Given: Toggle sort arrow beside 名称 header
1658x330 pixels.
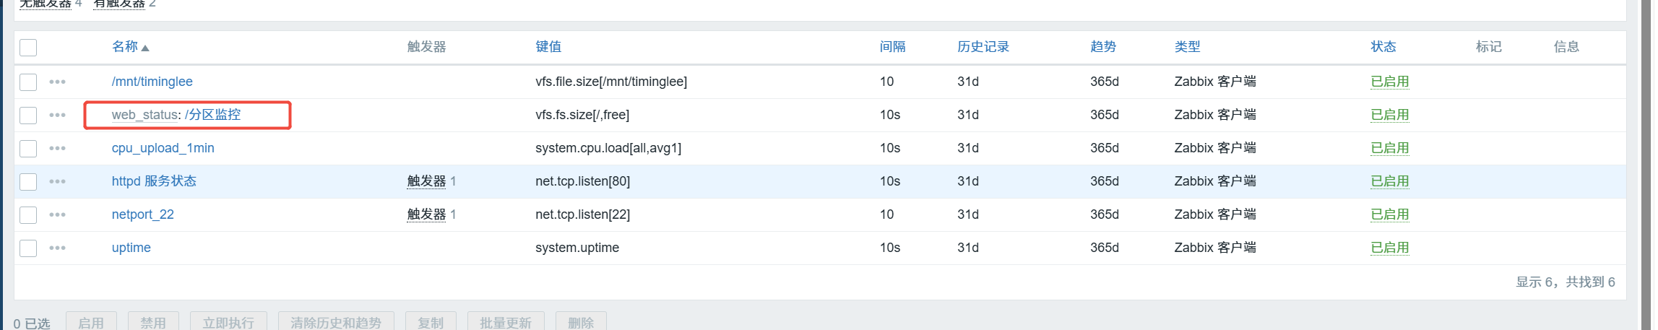Looking at the screenshot, I should click(145, 48).
